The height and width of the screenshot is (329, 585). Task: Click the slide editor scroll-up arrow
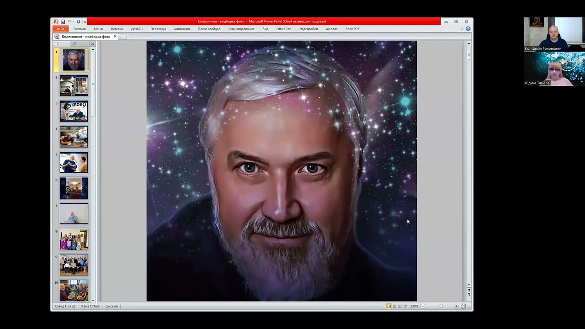point(469,43)
